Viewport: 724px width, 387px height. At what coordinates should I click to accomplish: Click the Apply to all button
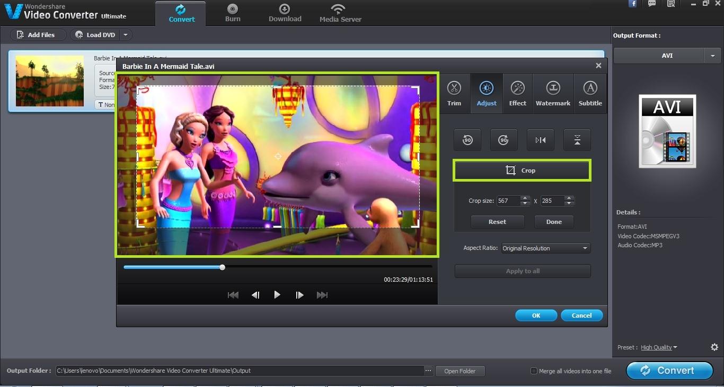523,271
